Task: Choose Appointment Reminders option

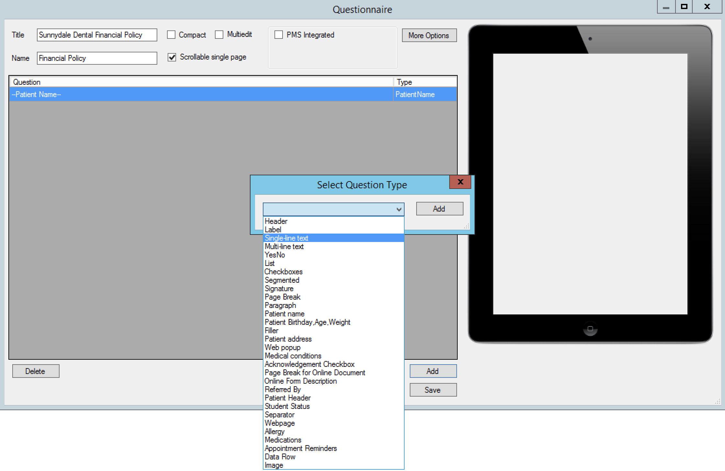Action: 334,448
